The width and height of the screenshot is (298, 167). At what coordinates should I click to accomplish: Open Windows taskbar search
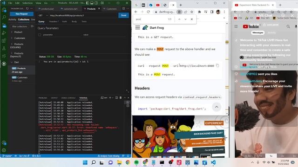point(94,162)
